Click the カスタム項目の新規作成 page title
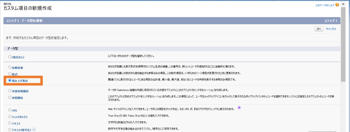This screenshot has height=132, width=350. (27, 9)
